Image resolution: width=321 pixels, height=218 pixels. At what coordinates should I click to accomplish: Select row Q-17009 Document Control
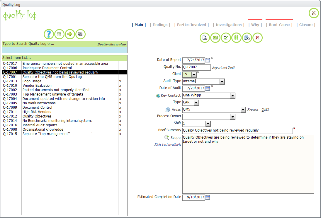(64, 108)
